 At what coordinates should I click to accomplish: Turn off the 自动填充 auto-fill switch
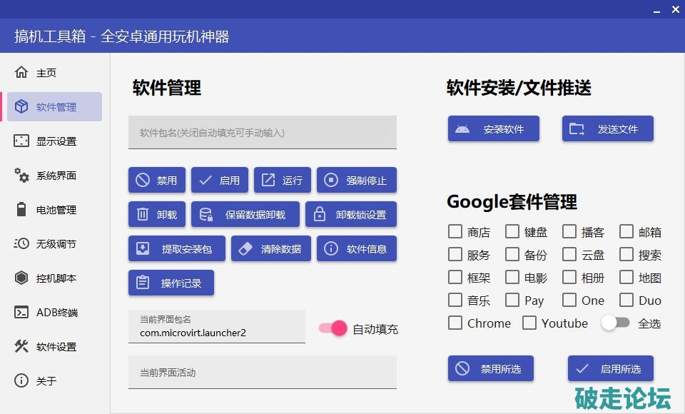coord(333,328)
